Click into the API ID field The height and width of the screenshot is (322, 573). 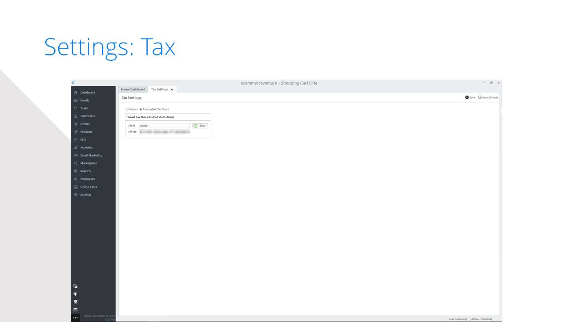pyautogui.click(x=164, y=126)
